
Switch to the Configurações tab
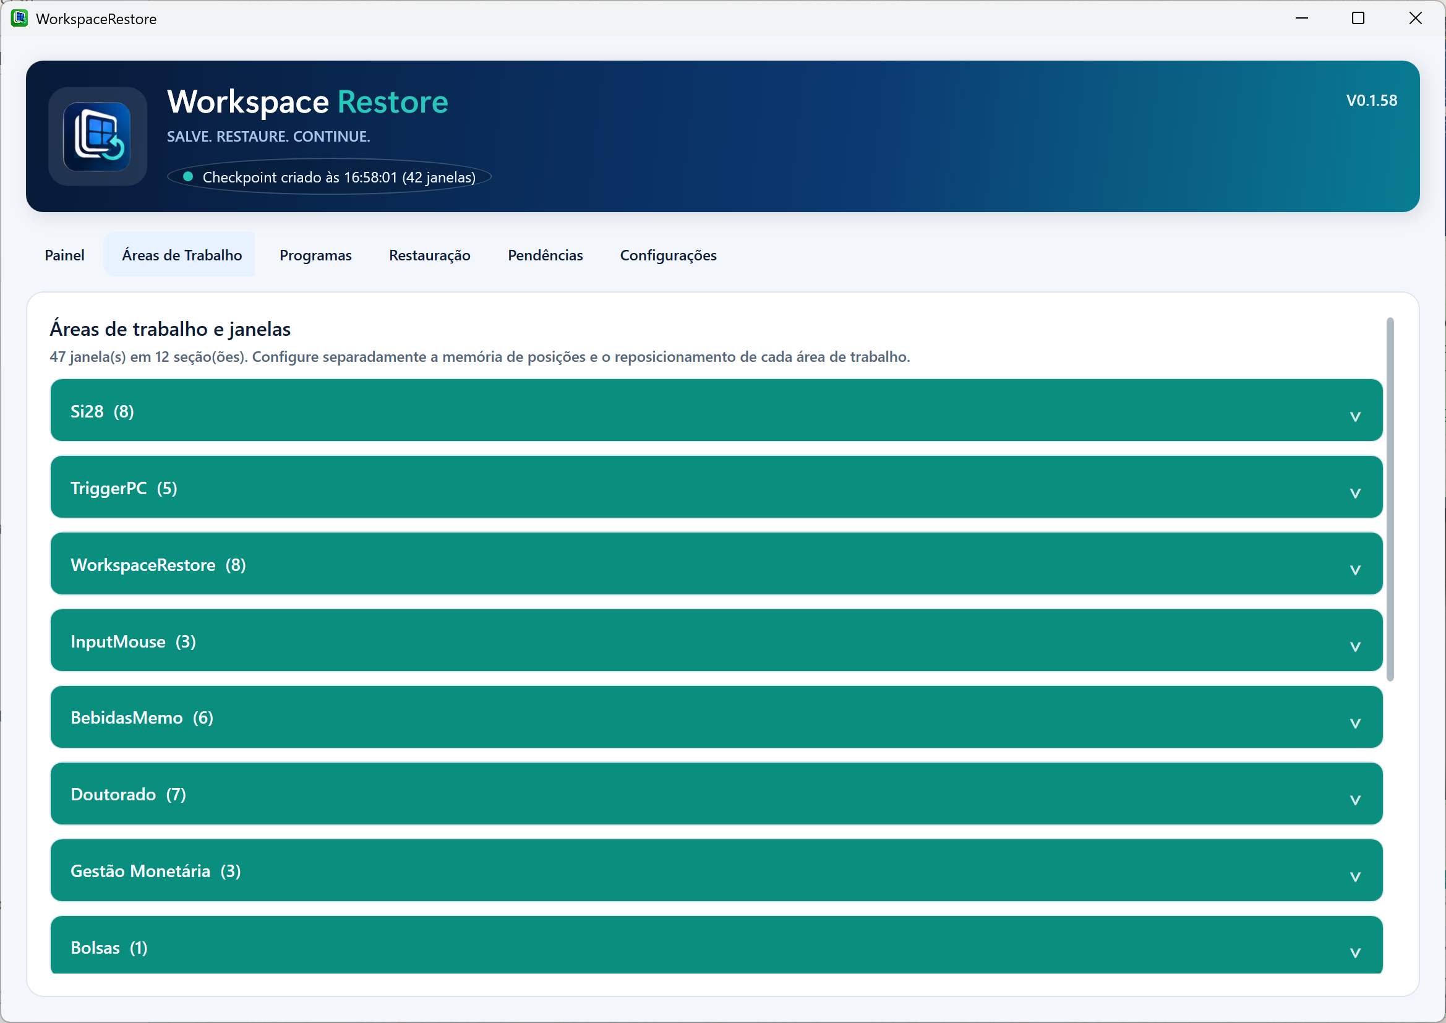pyautogui.click(x=667, y=255)
